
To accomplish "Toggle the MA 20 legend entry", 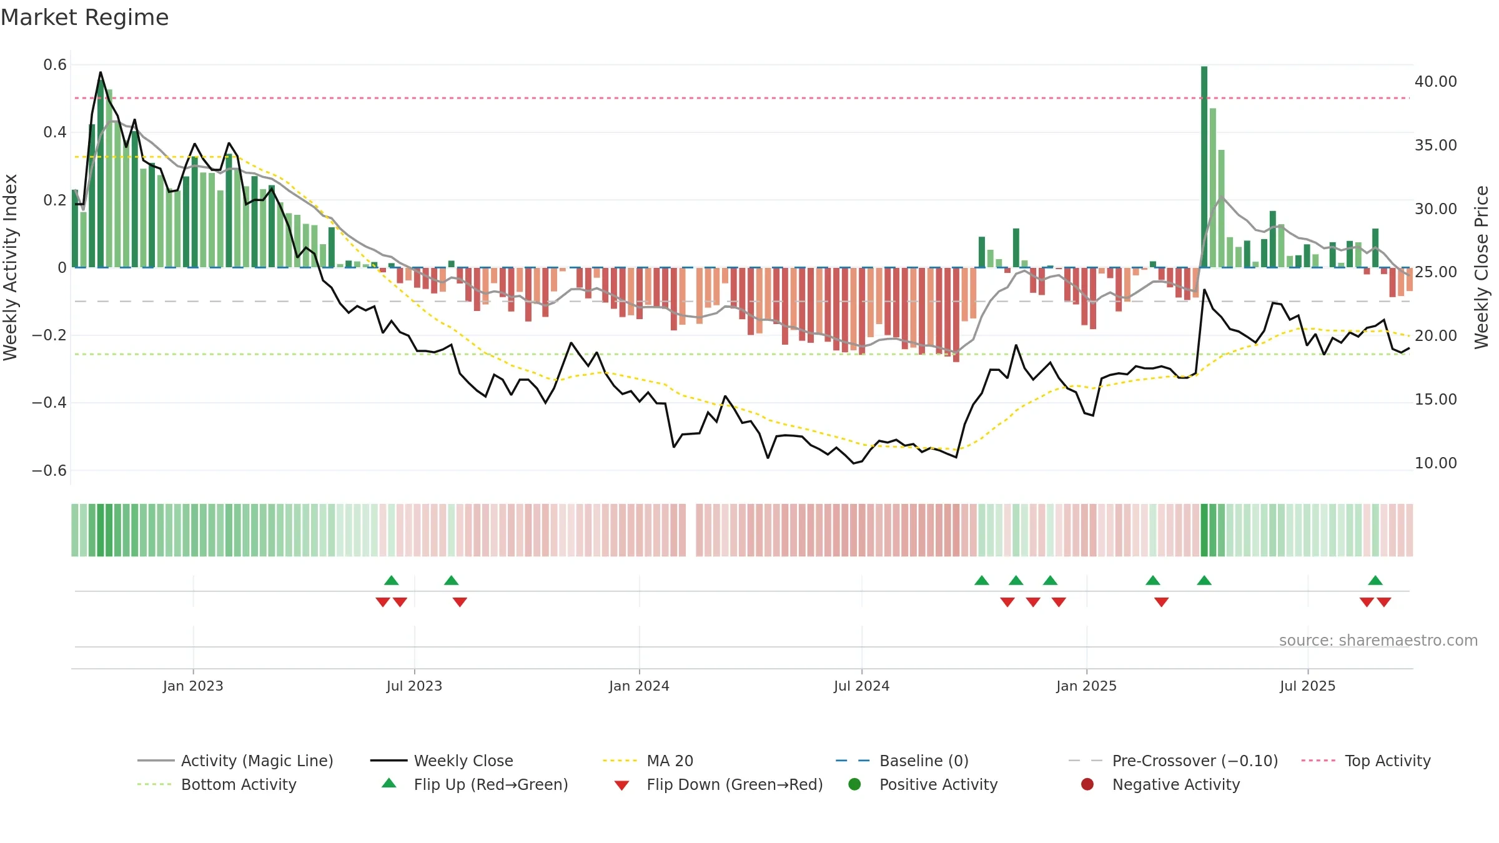I will pos(648,761).
